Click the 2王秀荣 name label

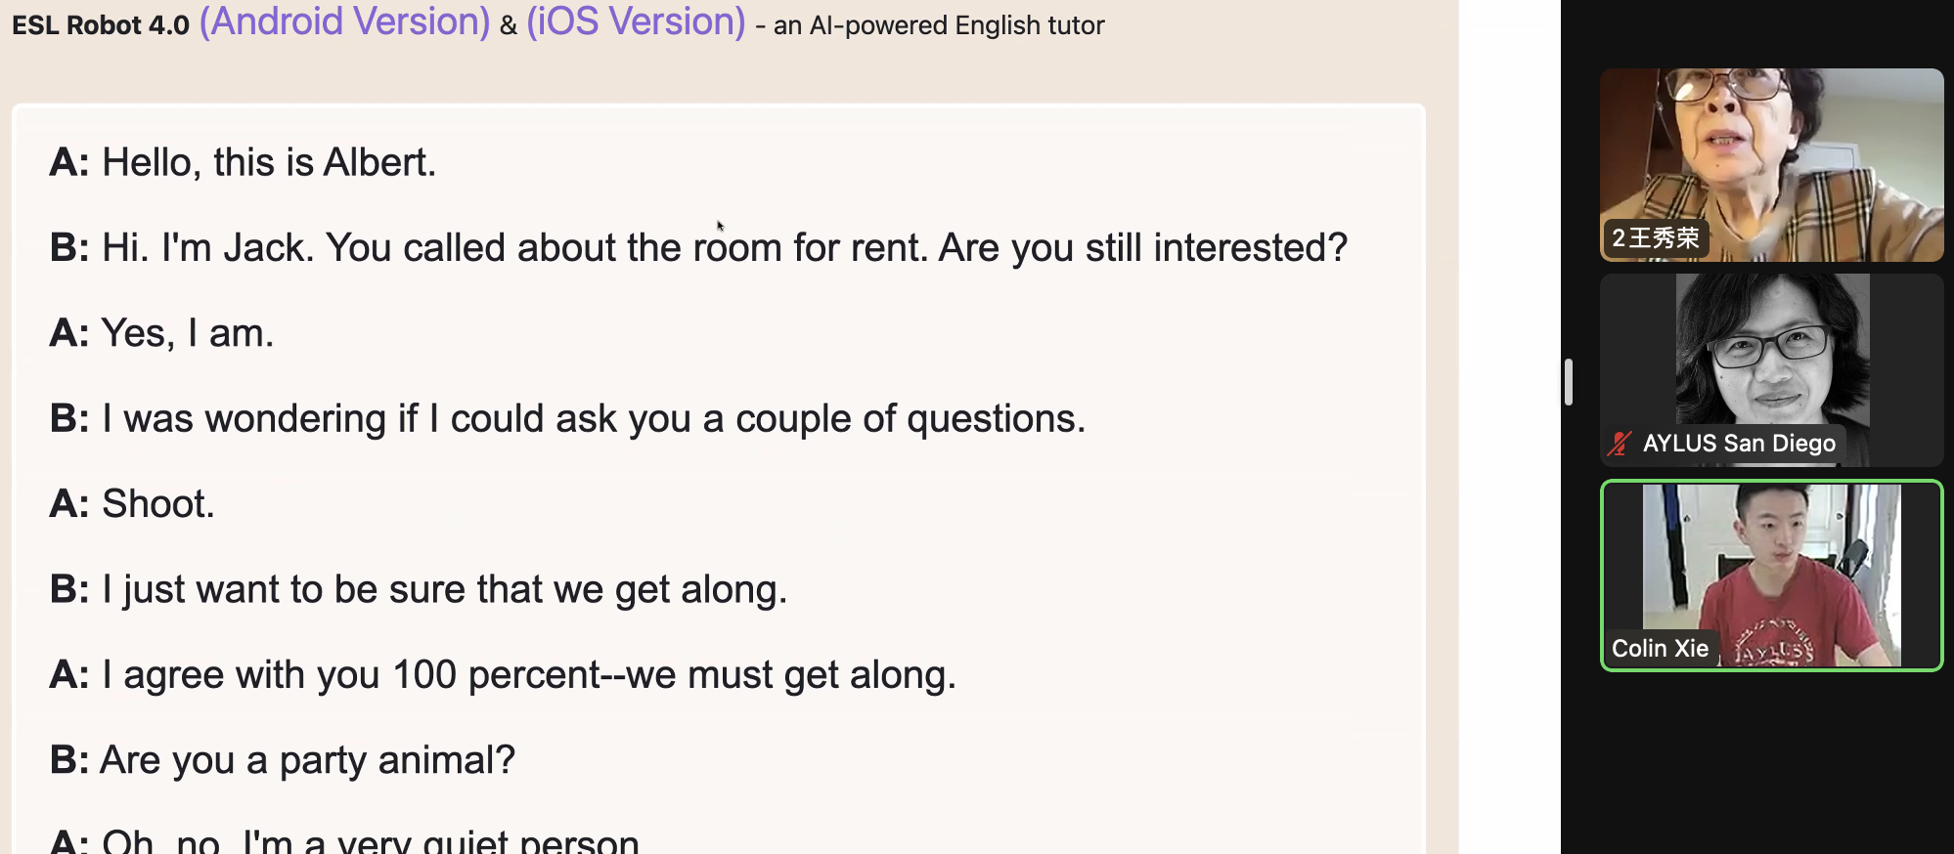point(1655,237)
